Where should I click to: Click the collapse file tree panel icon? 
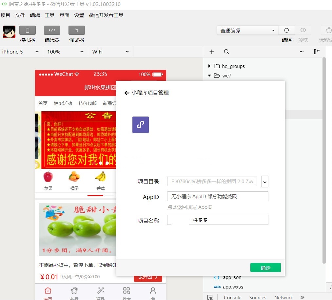pos(317,52)
